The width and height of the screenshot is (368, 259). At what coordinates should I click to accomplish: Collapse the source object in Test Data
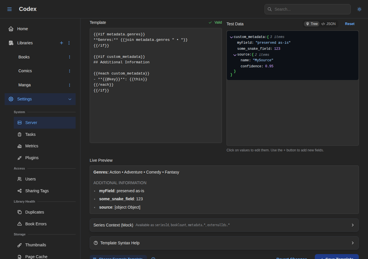235,55
